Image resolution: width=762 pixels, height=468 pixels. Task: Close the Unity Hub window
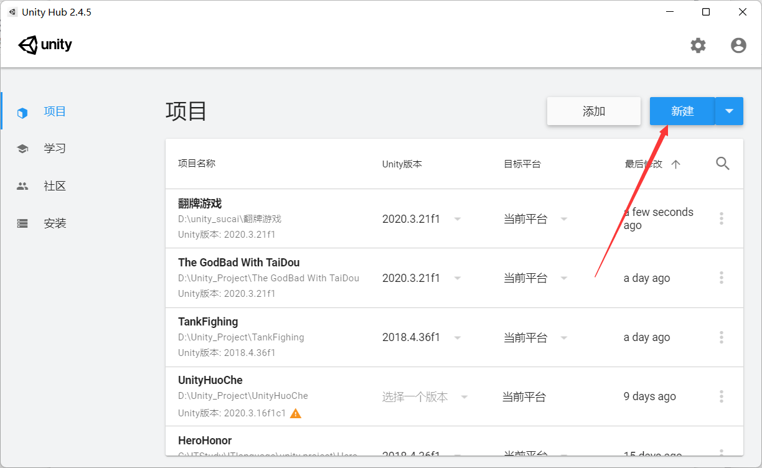743,12
